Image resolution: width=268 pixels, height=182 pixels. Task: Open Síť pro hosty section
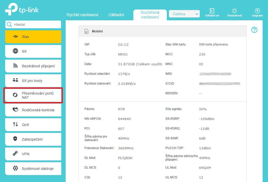pyautogui.click(x=33, y=81)
